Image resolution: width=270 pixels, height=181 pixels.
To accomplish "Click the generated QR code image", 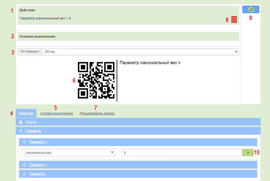I will pos(96,80).
